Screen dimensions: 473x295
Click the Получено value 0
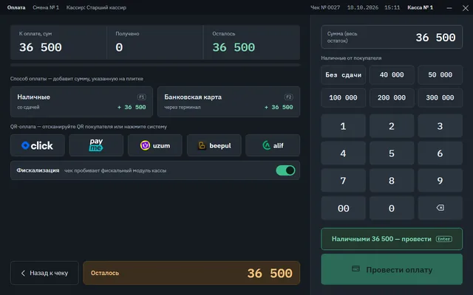(x=119, y=47)
